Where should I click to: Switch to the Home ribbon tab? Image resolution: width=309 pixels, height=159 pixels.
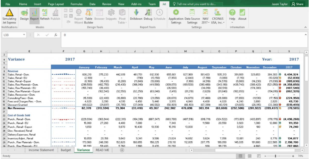pos(23,4)
